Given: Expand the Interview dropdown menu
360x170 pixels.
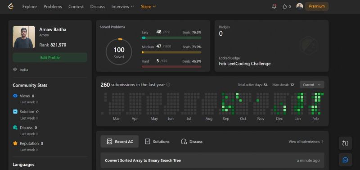Looking at the screenshot, I should 122,7.
